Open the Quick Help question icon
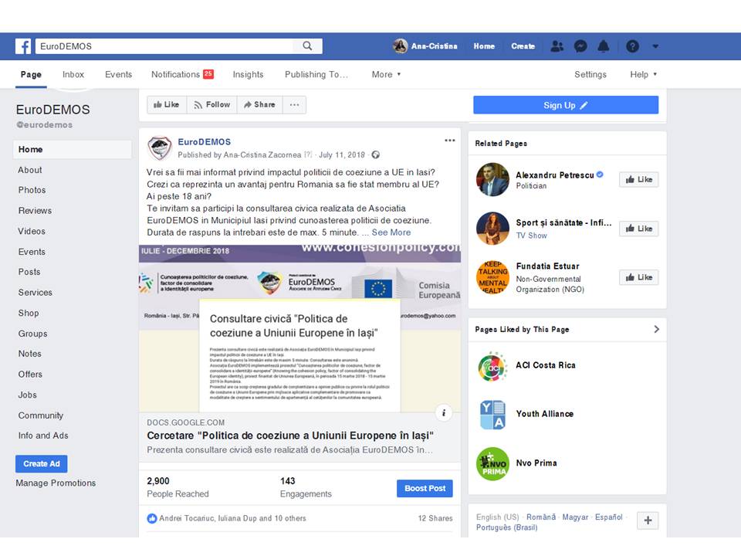The height and width of the screenshot is (556, 741). (632, 46)
